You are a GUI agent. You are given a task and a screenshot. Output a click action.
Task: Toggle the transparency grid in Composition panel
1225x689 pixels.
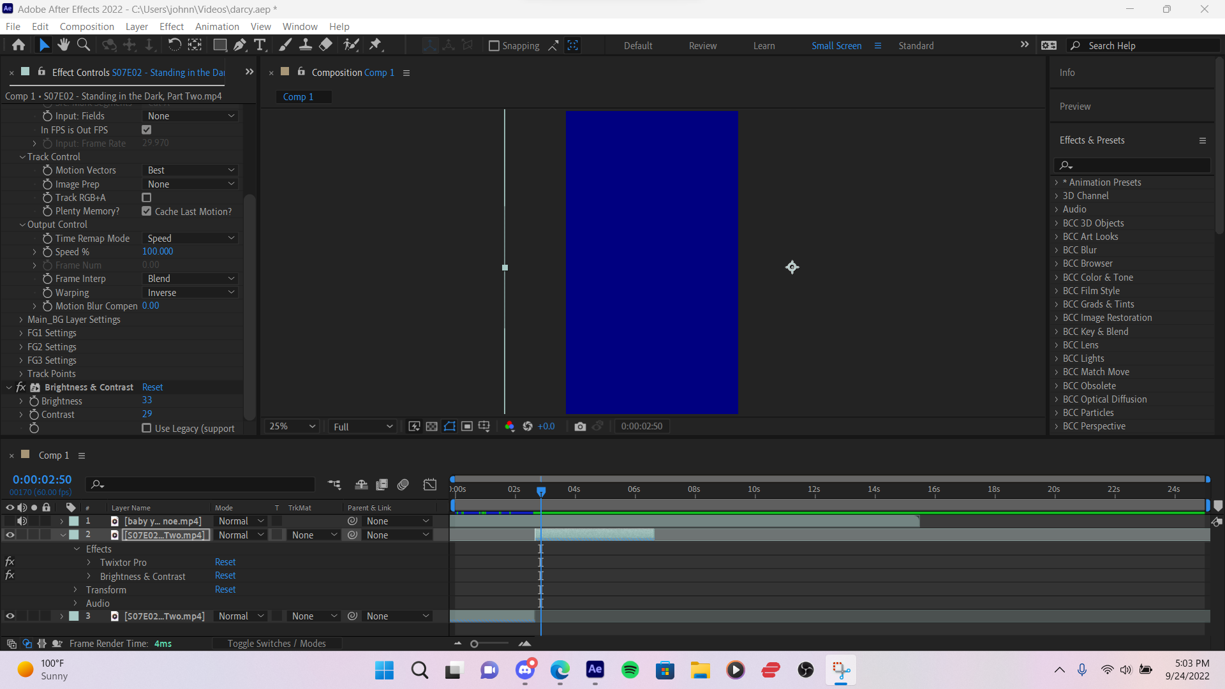coord(432,426)
